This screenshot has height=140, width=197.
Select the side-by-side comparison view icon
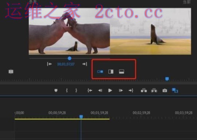click(x=100, y=71)
